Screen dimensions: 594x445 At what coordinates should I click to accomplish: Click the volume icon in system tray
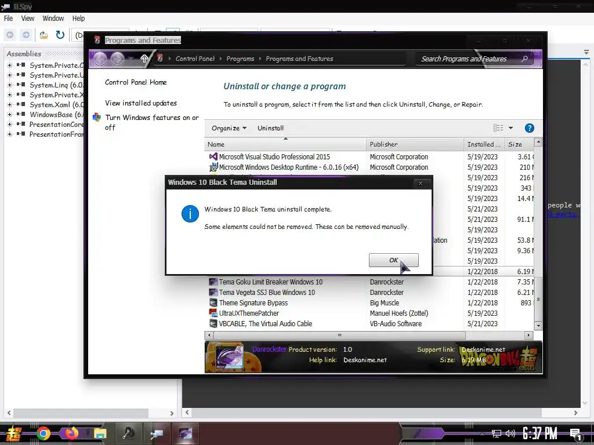click(x=510, y=433)
